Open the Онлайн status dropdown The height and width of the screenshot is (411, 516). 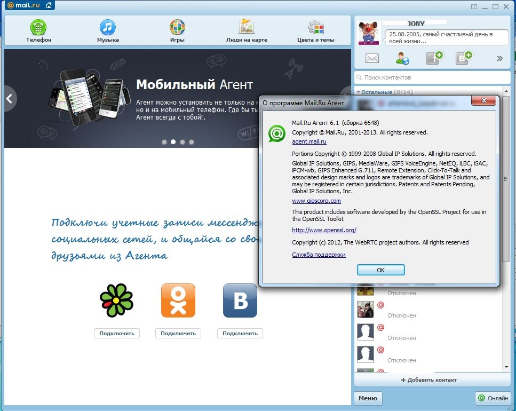(x=492, y=398)
